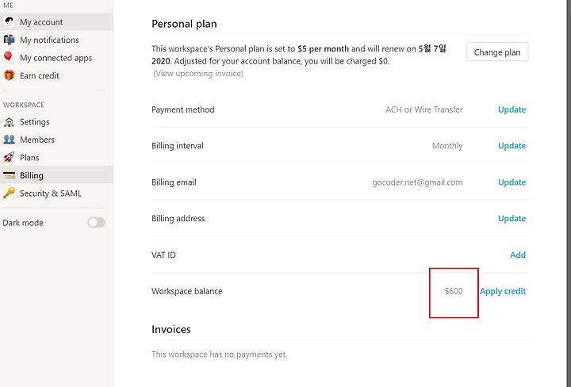
Task: Click Apply credit next to Workspace balance
Action: tap(503, 291)
